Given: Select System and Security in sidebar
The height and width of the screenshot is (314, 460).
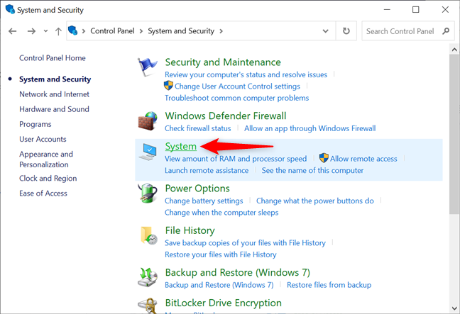Looking at the screenshot, I should 55,79.
